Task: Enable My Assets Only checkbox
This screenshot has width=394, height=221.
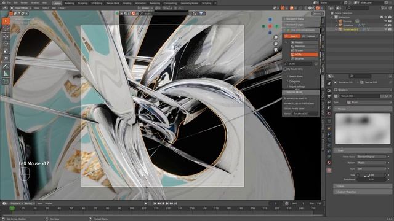Action: pos(285,69)
